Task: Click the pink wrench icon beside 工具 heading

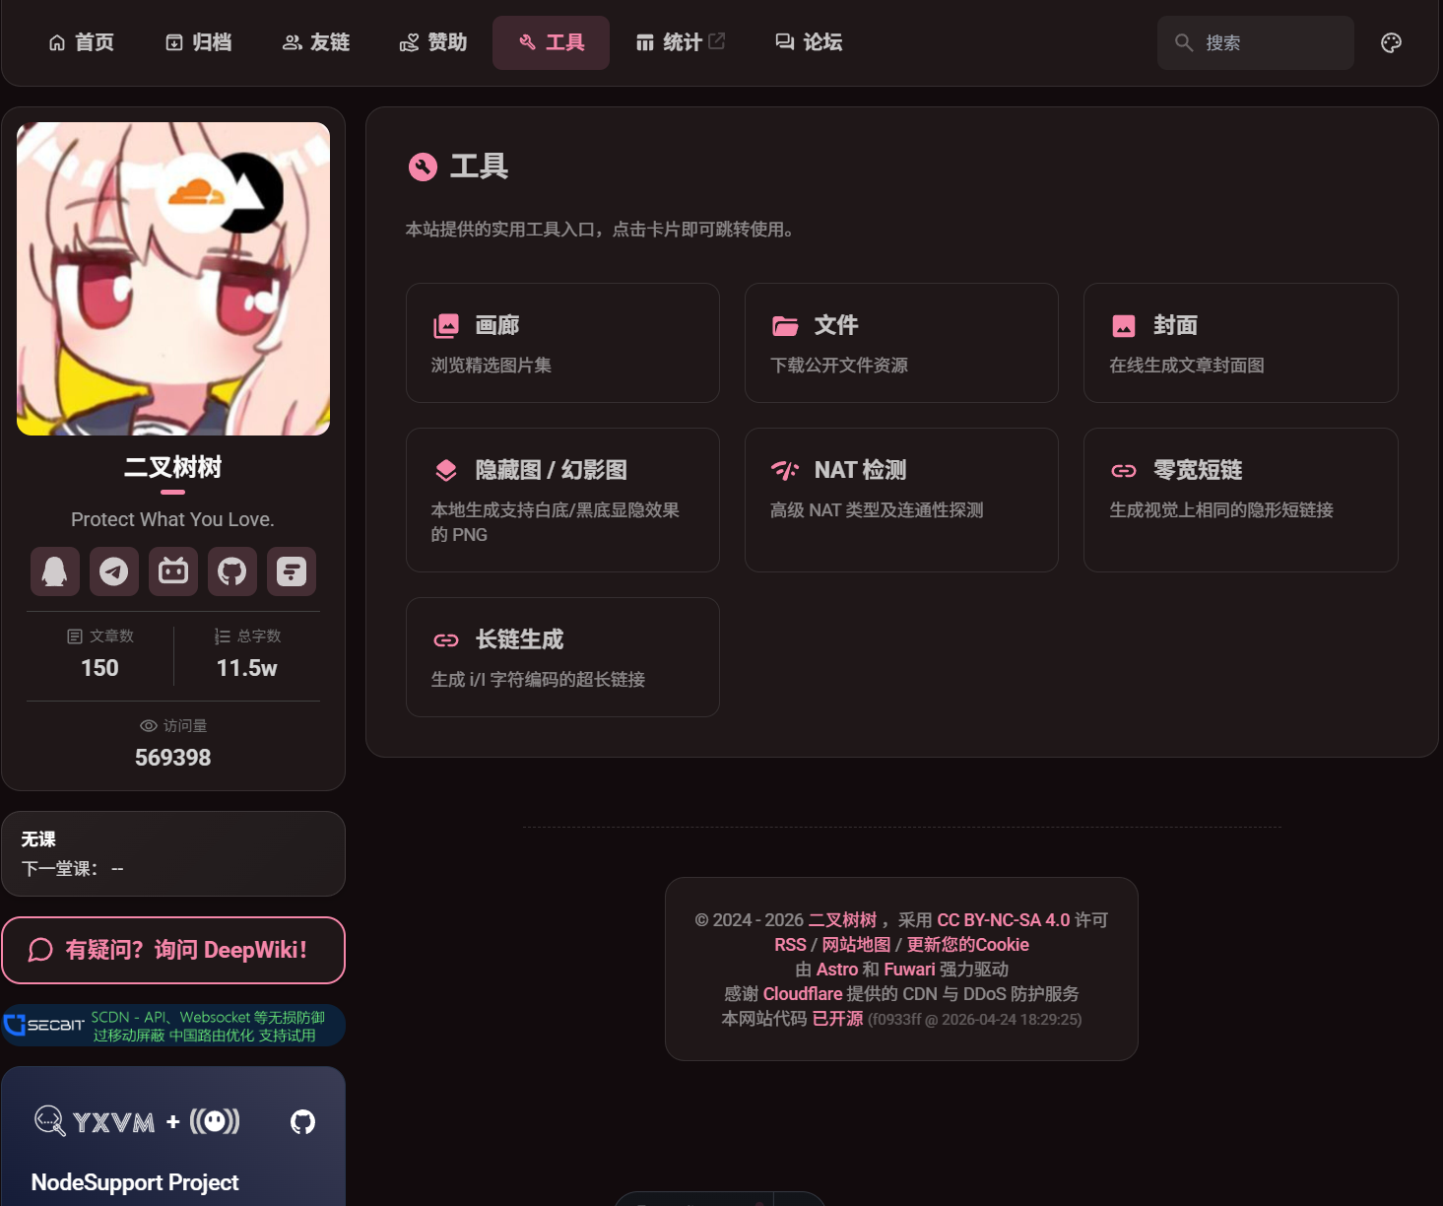Action: 423,167
